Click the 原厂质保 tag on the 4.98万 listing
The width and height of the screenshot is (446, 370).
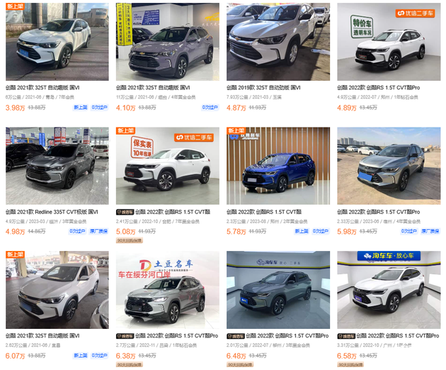pos(98,231)
